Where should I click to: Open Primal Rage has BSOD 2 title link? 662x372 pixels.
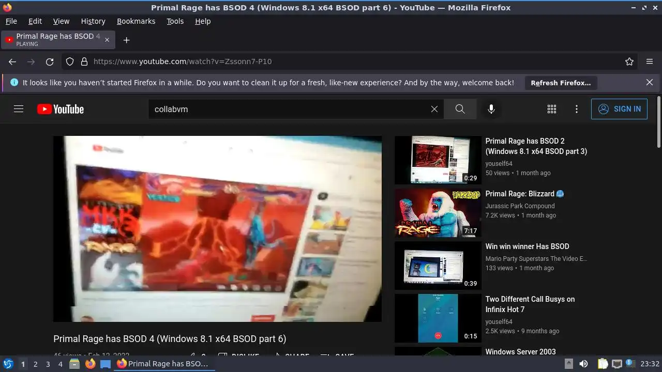pyautogui.click(x=536, y=146)
